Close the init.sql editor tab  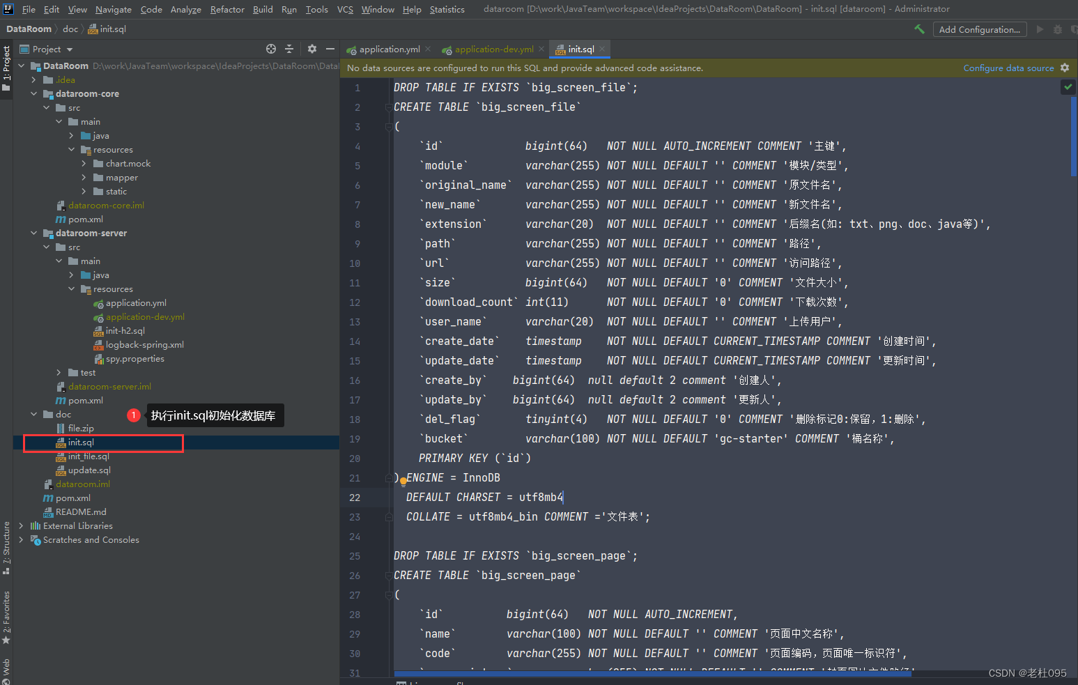(x=602, y=49)
